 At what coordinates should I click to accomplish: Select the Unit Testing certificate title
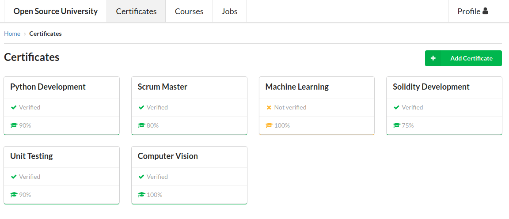tap(31, 156)
